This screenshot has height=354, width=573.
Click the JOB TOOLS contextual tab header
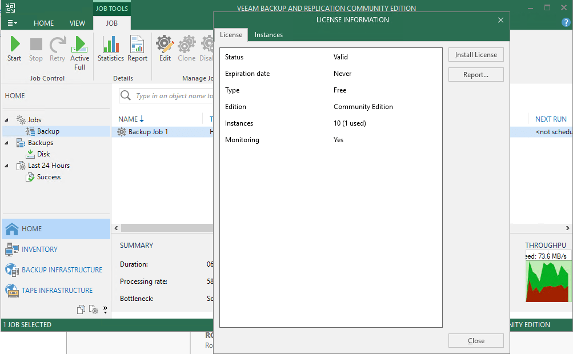point(112,9)
